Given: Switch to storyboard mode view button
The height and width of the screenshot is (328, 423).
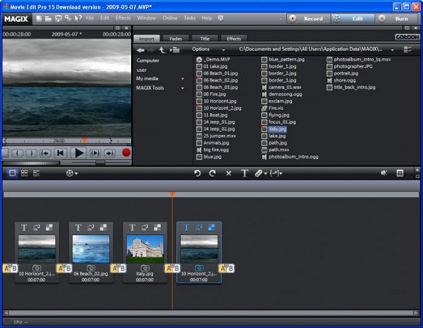Looking at the screenshot, I should point(12,172).
